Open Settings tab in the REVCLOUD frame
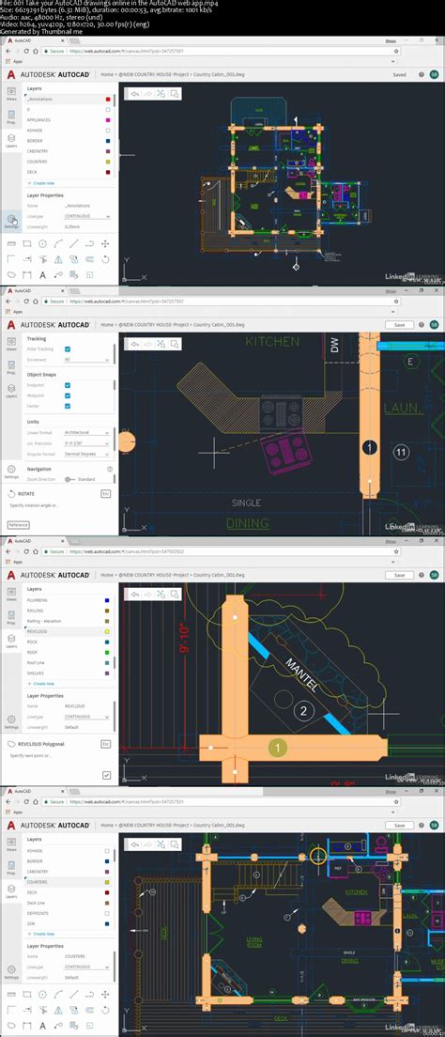The height and width of the screenshot is (1037, 445). 11,720
